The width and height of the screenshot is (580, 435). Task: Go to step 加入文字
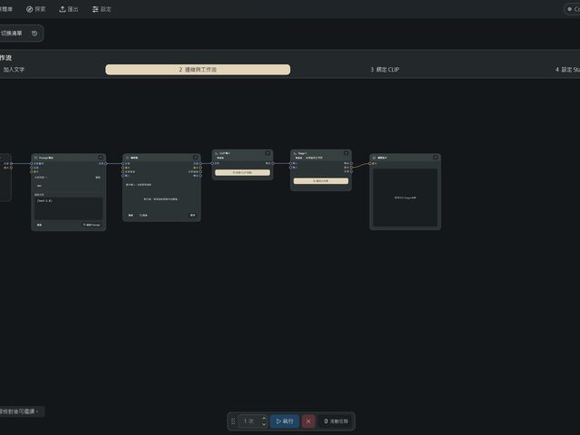(14, 70)
